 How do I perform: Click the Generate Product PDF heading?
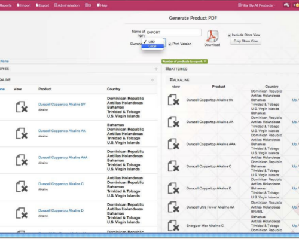click(x=193, y=18)
